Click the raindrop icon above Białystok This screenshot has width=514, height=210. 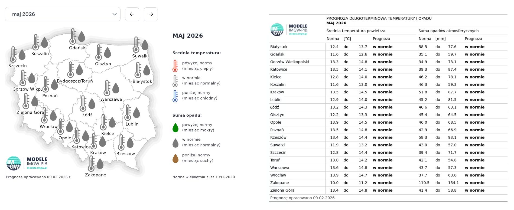click(x=147, y=70)
